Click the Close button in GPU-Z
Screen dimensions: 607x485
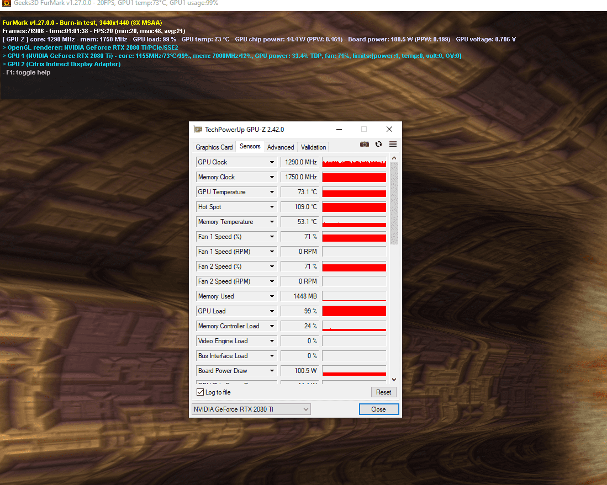(378, 409)
